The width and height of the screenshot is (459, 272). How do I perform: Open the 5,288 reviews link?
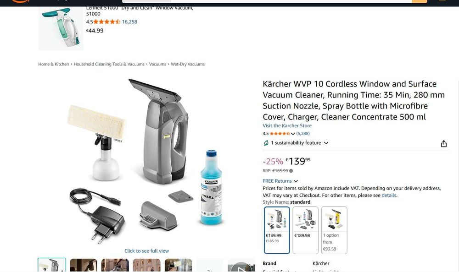pos(303,134)
